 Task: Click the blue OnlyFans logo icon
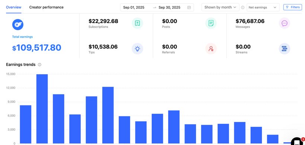coord(18,25)
